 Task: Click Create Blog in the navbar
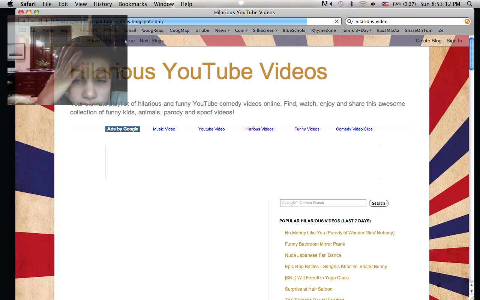(x=429, y=40)
